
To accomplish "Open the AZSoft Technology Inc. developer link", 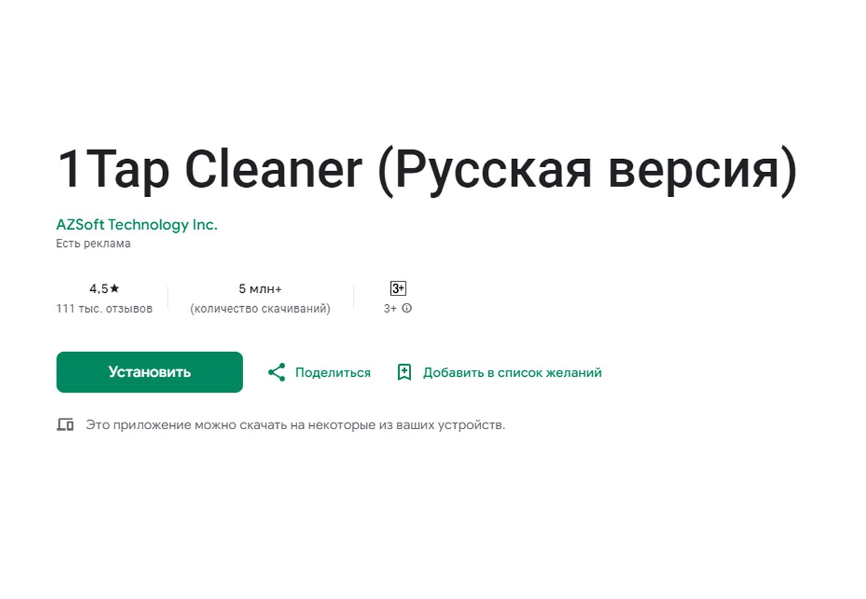I will pos(137,225).
